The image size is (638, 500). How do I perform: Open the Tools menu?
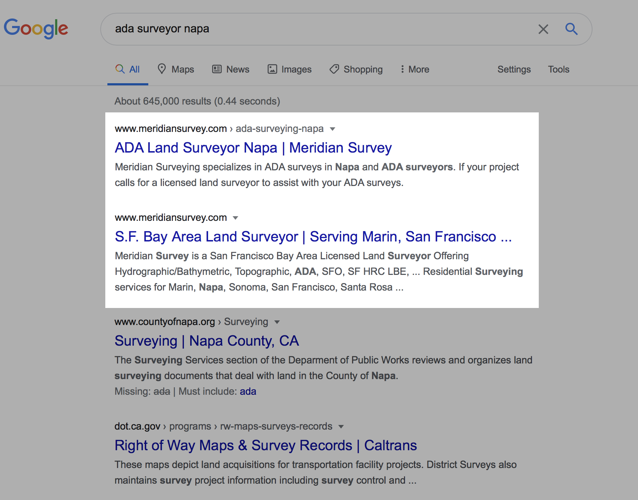point(558,69)
